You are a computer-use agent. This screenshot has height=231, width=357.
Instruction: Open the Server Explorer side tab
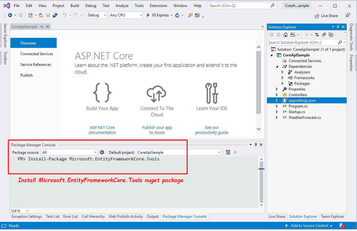click(5, 35)
